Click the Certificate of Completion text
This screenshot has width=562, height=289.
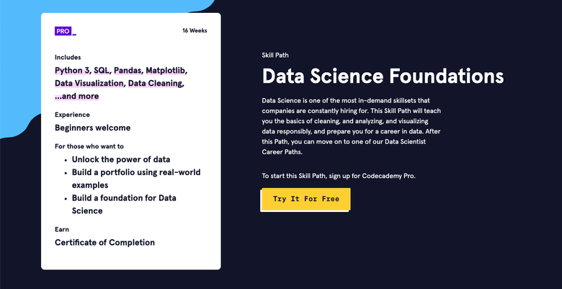click(104, 243)
